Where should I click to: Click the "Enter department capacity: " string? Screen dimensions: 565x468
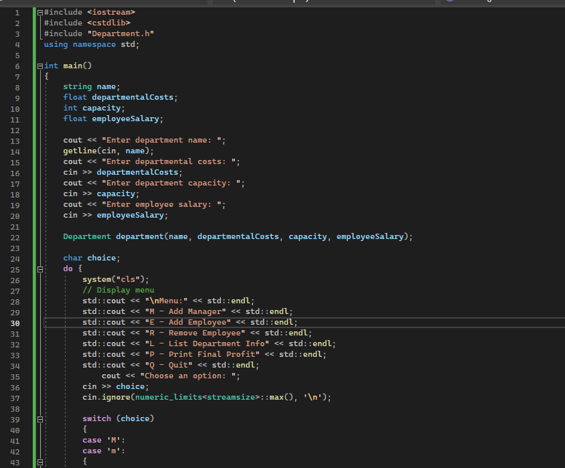pos(171,183)
